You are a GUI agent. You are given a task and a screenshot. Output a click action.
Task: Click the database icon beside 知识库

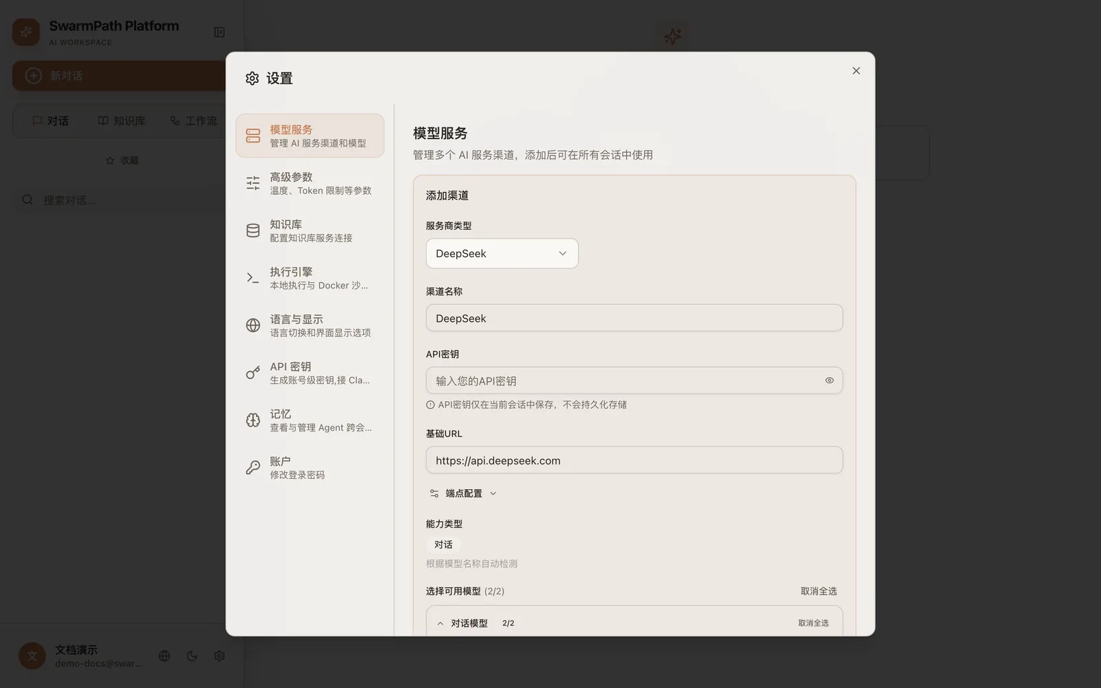(x=253, y=230)
